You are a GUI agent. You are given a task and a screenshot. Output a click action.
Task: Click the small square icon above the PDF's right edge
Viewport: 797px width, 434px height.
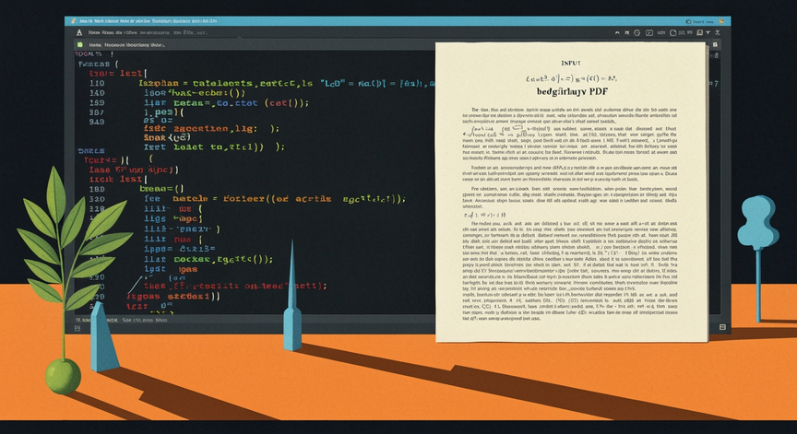tap(715, 44)
